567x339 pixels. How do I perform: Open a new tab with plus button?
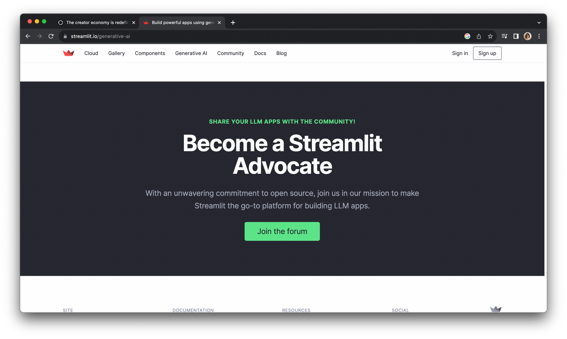233,23
